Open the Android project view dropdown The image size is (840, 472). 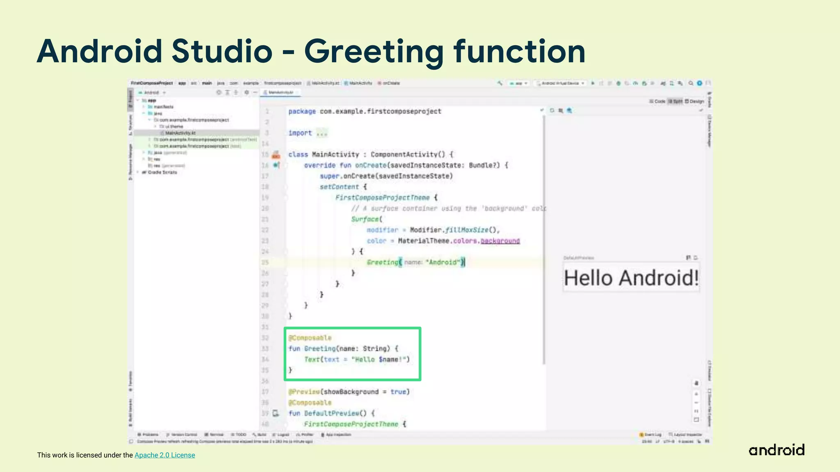coord(153,93)
